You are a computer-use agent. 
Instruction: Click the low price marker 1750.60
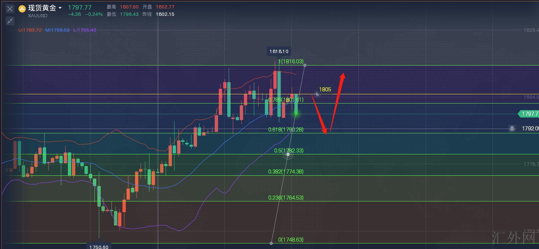tap(99, 246)
